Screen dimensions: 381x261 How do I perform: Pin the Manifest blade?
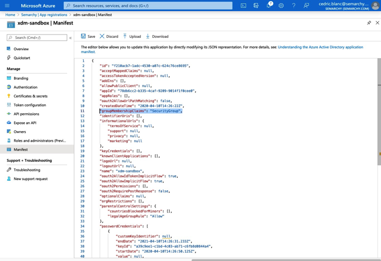[369, 23]
